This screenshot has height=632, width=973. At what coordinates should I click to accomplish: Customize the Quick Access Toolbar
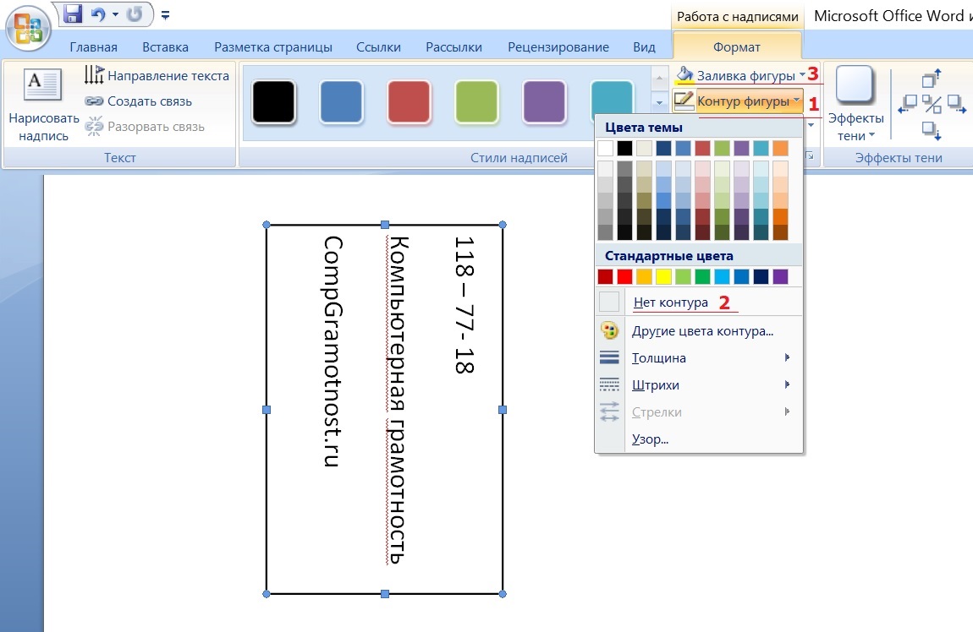(165, 15)
